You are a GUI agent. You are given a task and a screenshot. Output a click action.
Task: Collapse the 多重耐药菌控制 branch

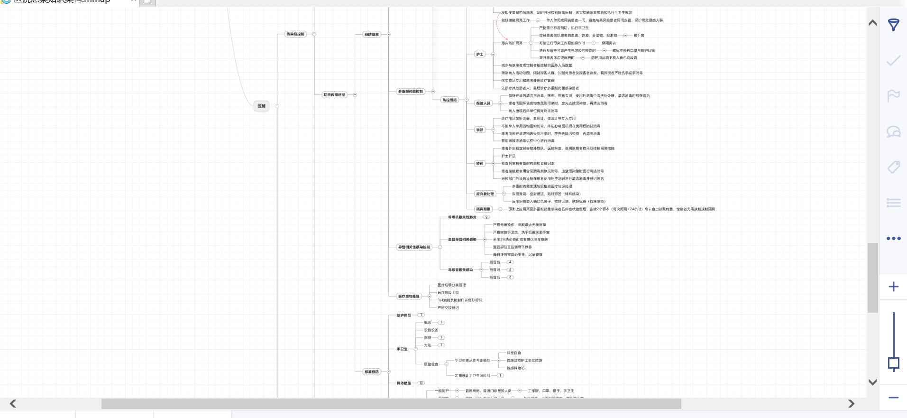tap(433, 92)
